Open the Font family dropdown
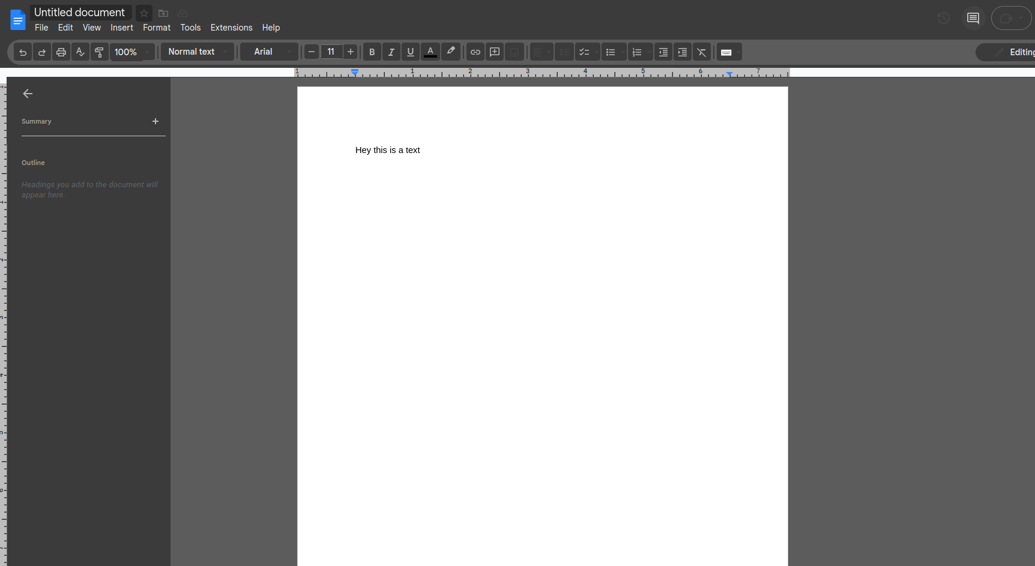This screenshot has width=1035, height=566. click(269, 52)
